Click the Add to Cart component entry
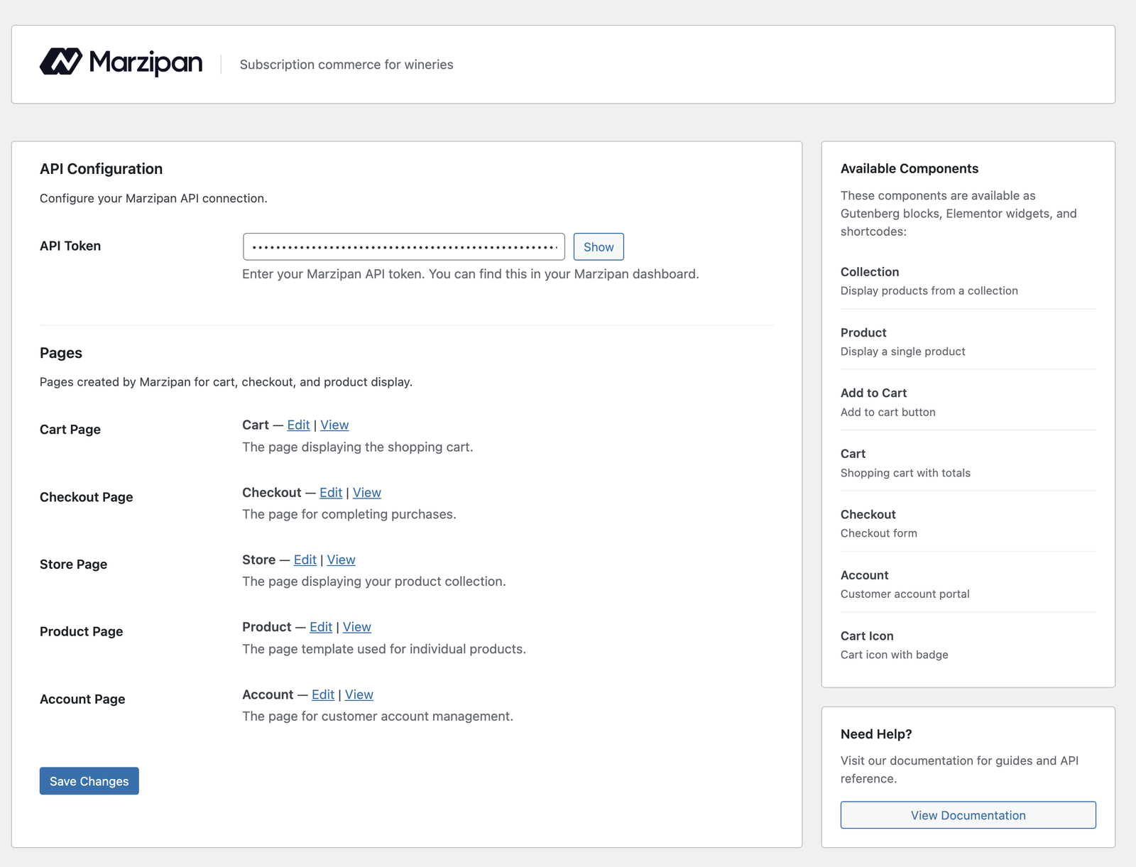 pyautogui.click(x=873, y=393)
